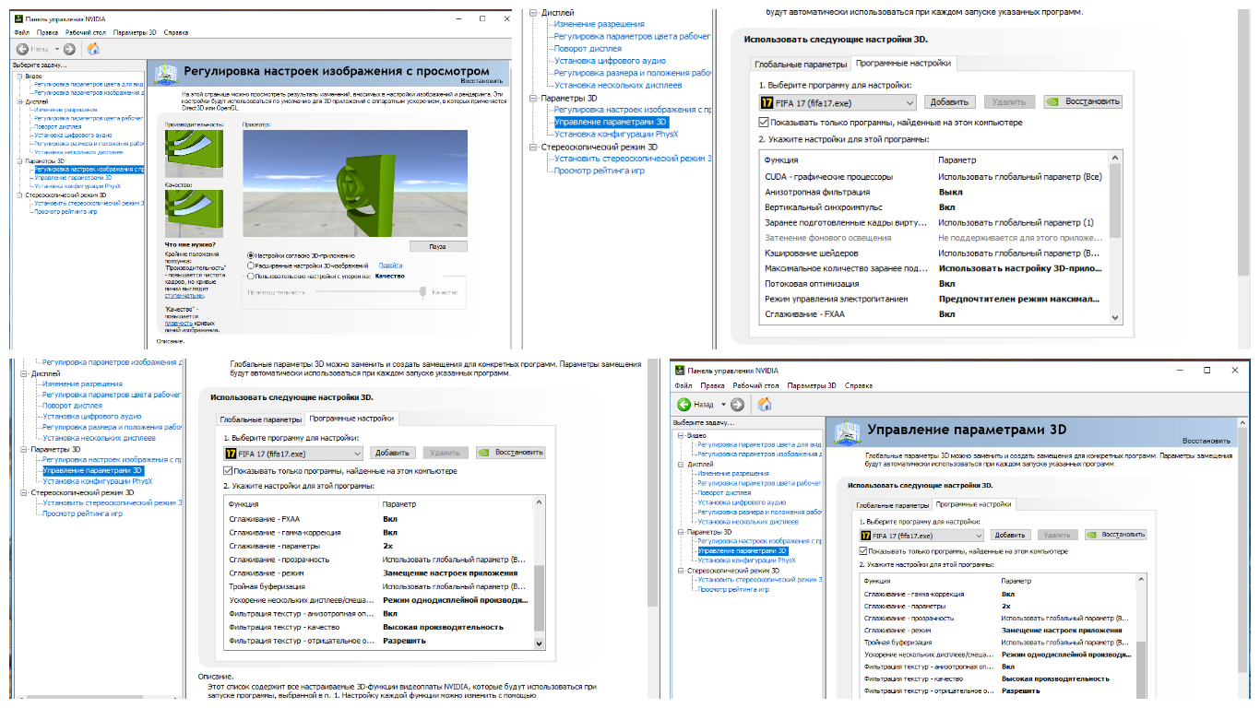The height and width of the screenshot is (708, 1260).
Task: Open Справка menu in window headed Управление параметрами 3D
Action: click(x=858, y=385)
